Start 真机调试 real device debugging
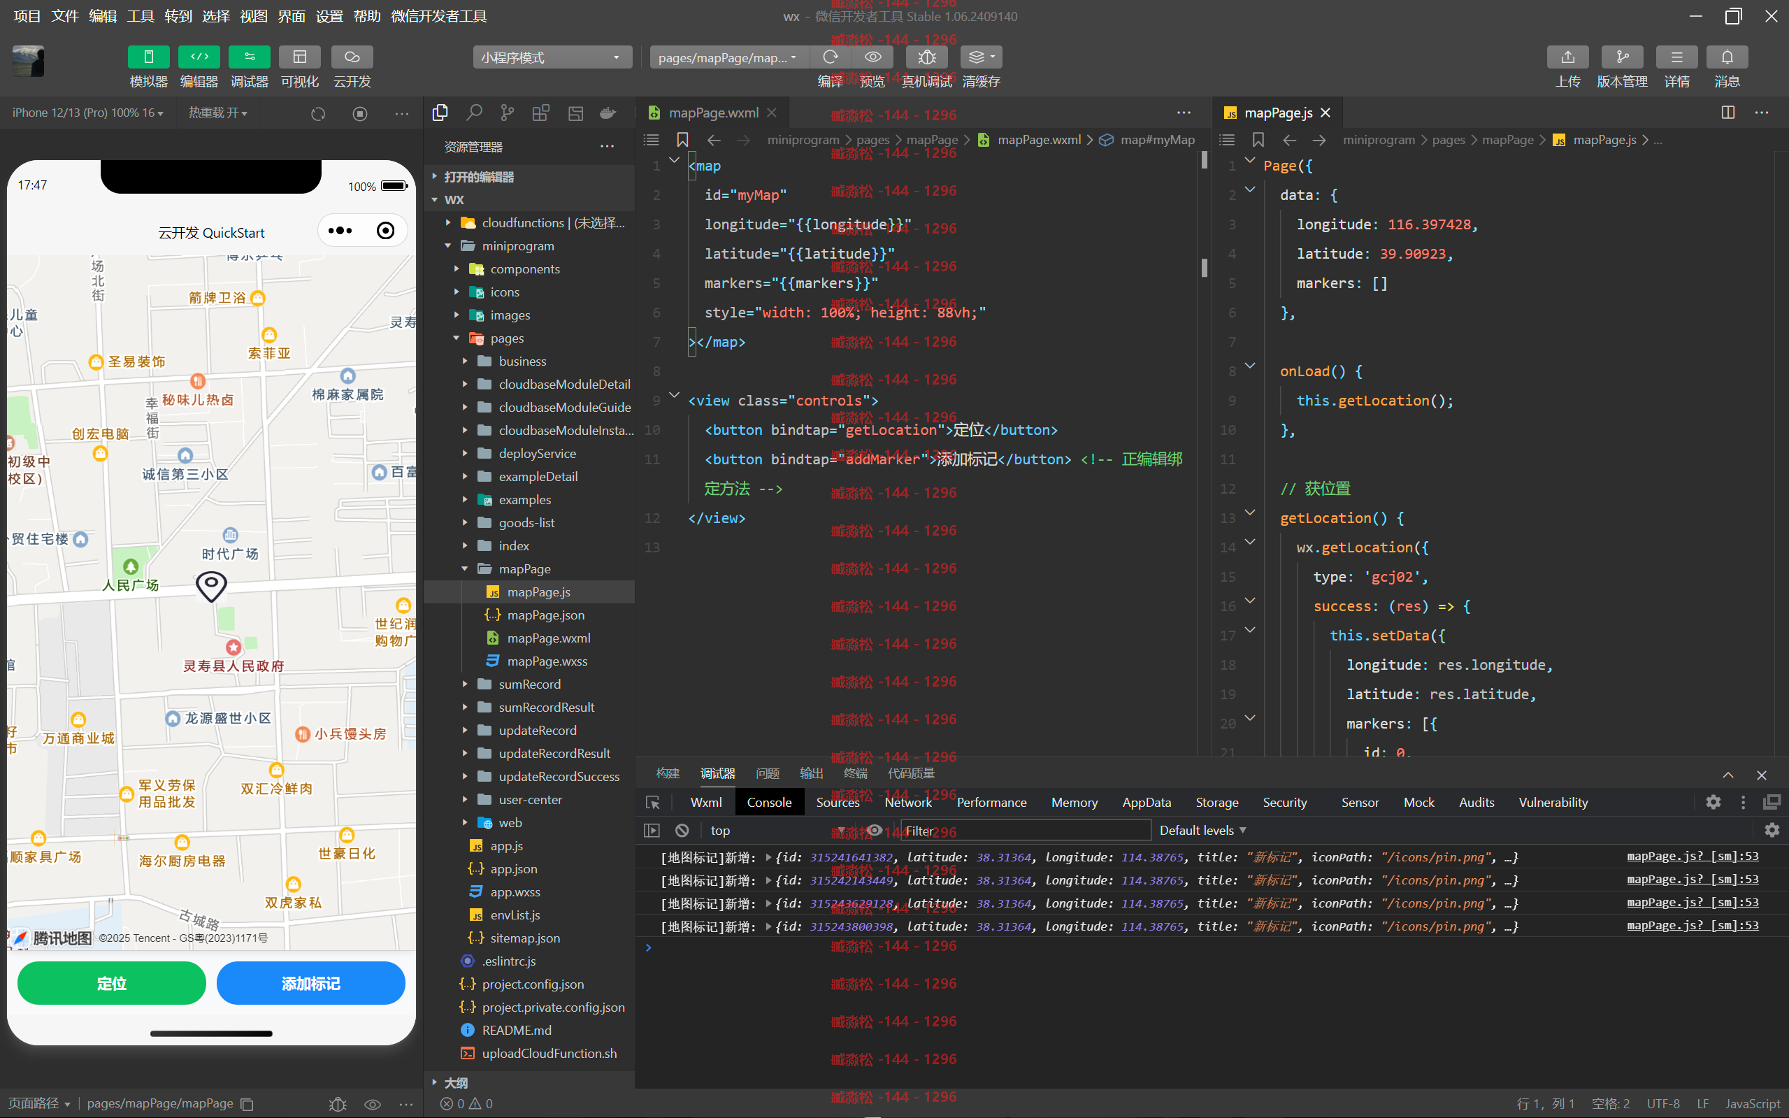This screenshot has width=1789, height=1118. coord(926,57)
